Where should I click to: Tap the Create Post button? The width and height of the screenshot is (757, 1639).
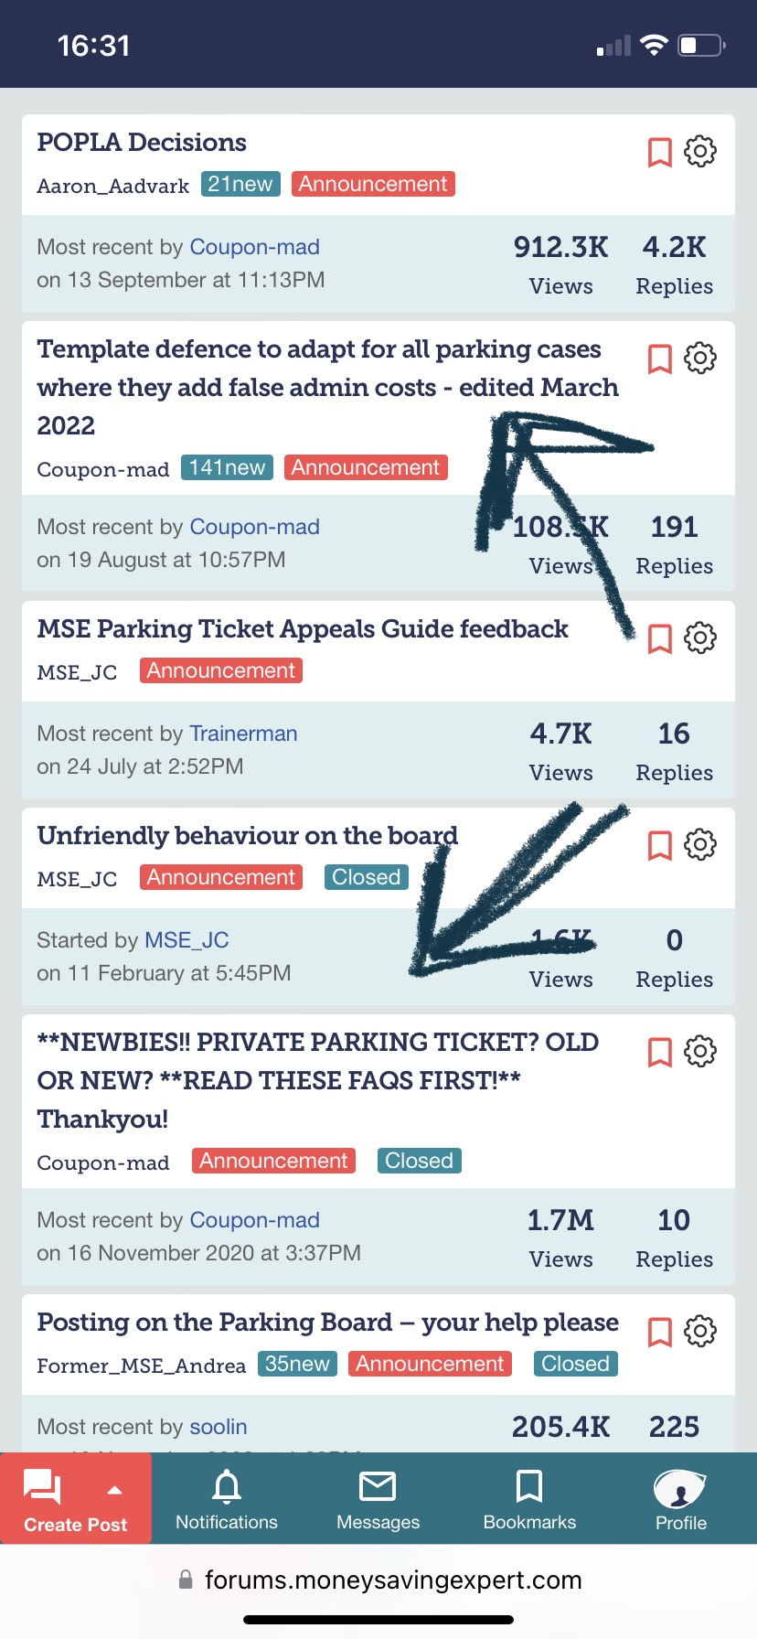tap(55, 1500)
